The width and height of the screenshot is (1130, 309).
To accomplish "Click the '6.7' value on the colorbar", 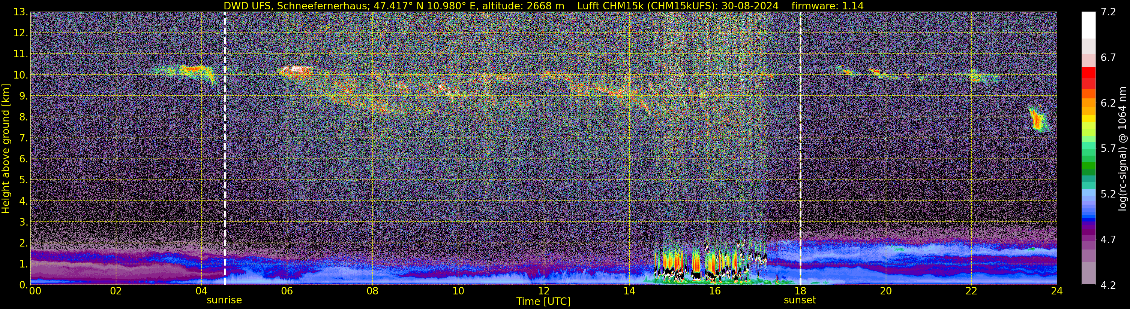I will pyautogui.click(x=1108, y=58).
